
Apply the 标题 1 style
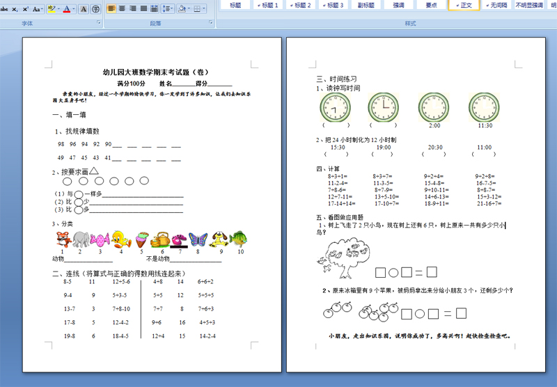pyautogui.click(x=268, y=5)
